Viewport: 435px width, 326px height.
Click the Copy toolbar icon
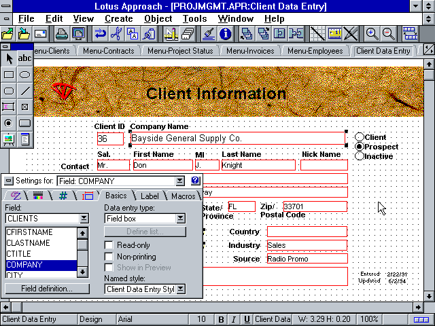(x=133, y=34)
